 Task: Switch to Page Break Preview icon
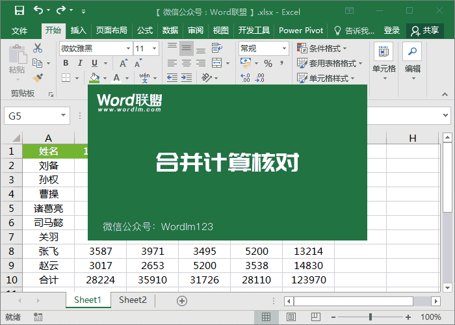coord(315,317)
